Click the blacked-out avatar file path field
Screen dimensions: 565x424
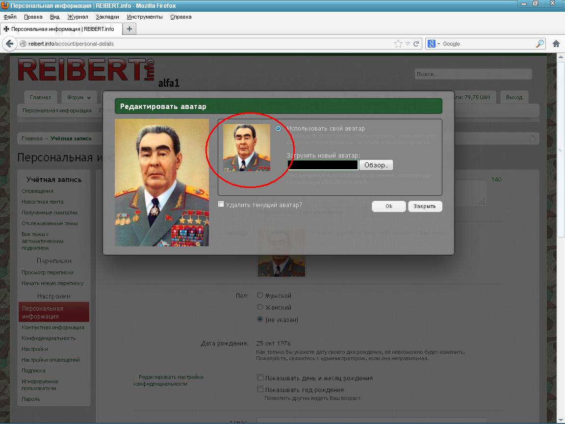(323, 165)
